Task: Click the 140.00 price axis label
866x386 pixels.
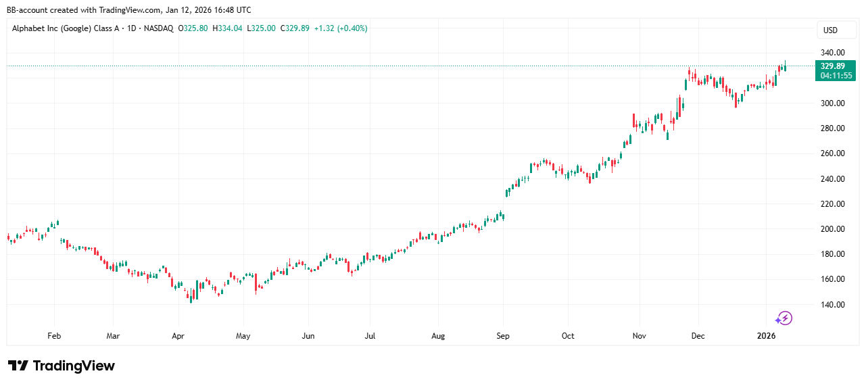Action: [x=832, y=304]
